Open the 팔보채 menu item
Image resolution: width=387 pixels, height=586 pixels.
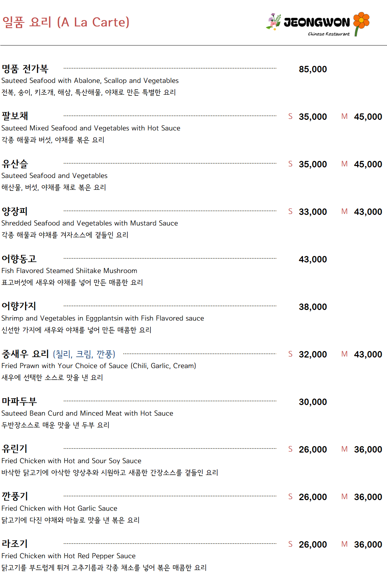15,116
